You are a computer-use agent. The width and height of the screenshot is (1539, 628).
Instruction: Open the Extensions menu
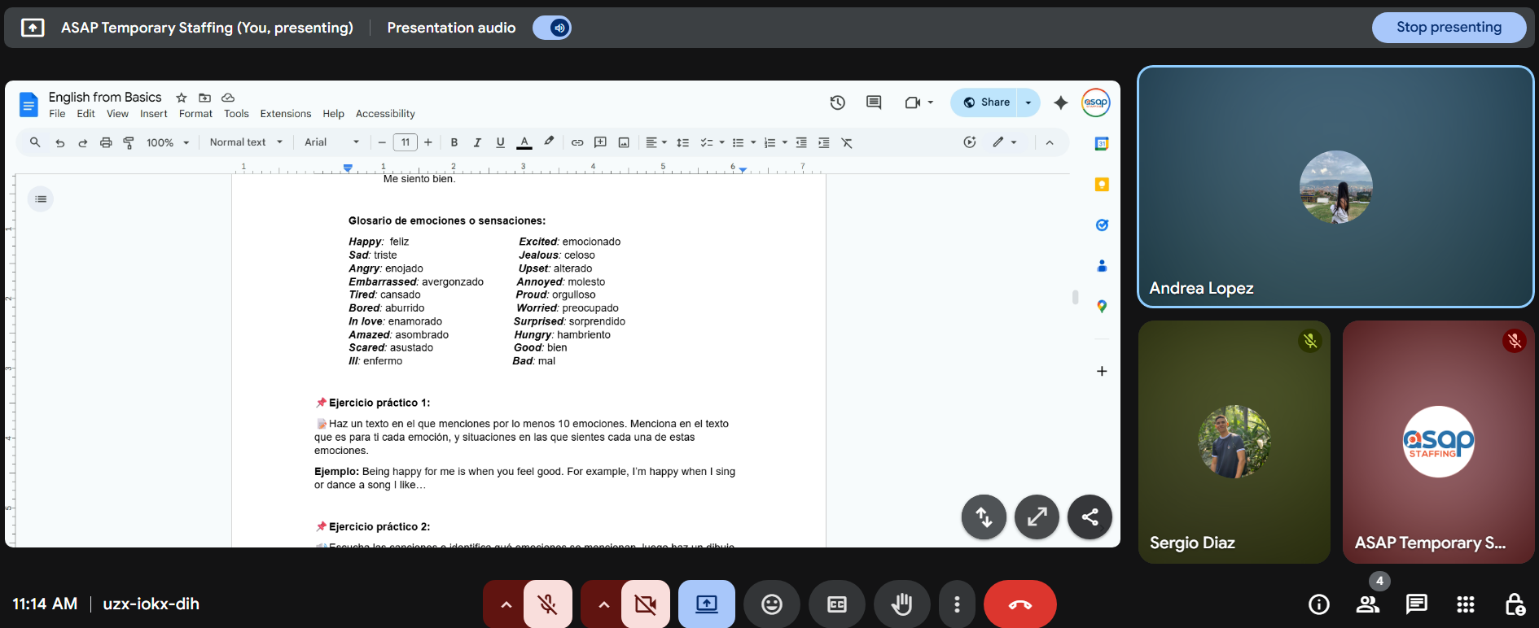point(285,114)
